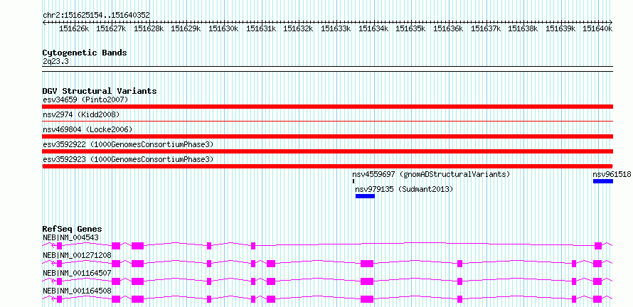
Task: Pick the 151631k ruler label
Action: coord(261,28)
